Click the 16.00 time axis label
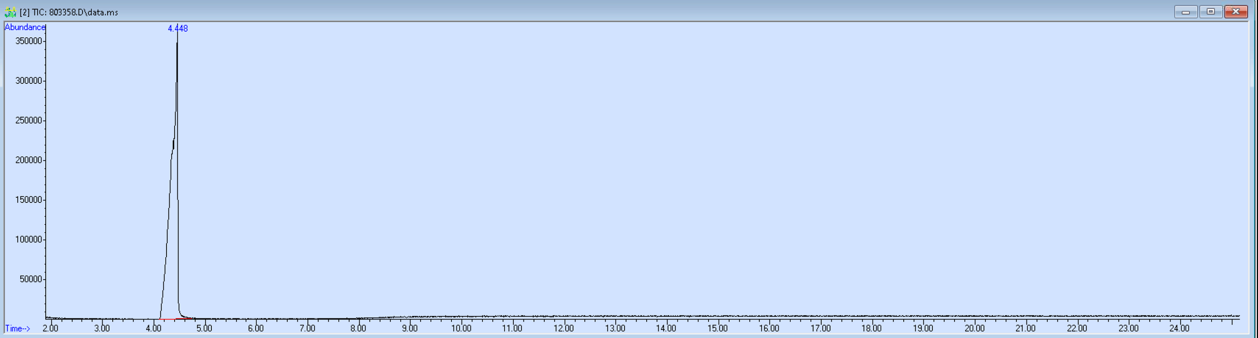Viewport: 1258px width, 338px height. [x=769, y=328]
